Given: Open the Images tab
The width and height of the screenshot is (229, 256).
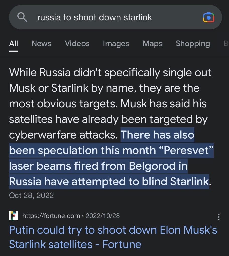Looking at the screenshot, I should click(x=116, y=44).
